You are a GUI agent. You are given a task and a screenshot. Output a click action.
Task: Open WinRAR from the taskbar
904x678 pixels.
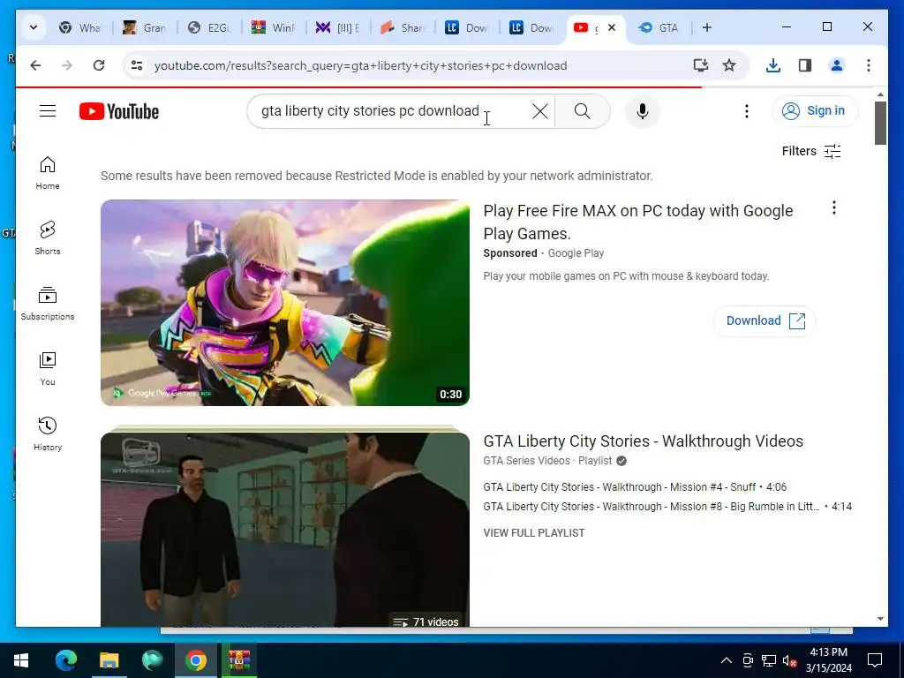(238, 660)
